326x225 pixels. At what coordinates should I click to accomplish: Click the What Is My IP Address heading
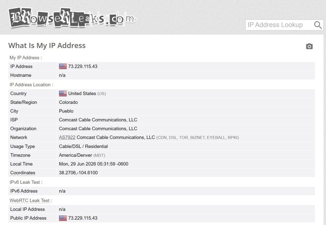(47, 46)
